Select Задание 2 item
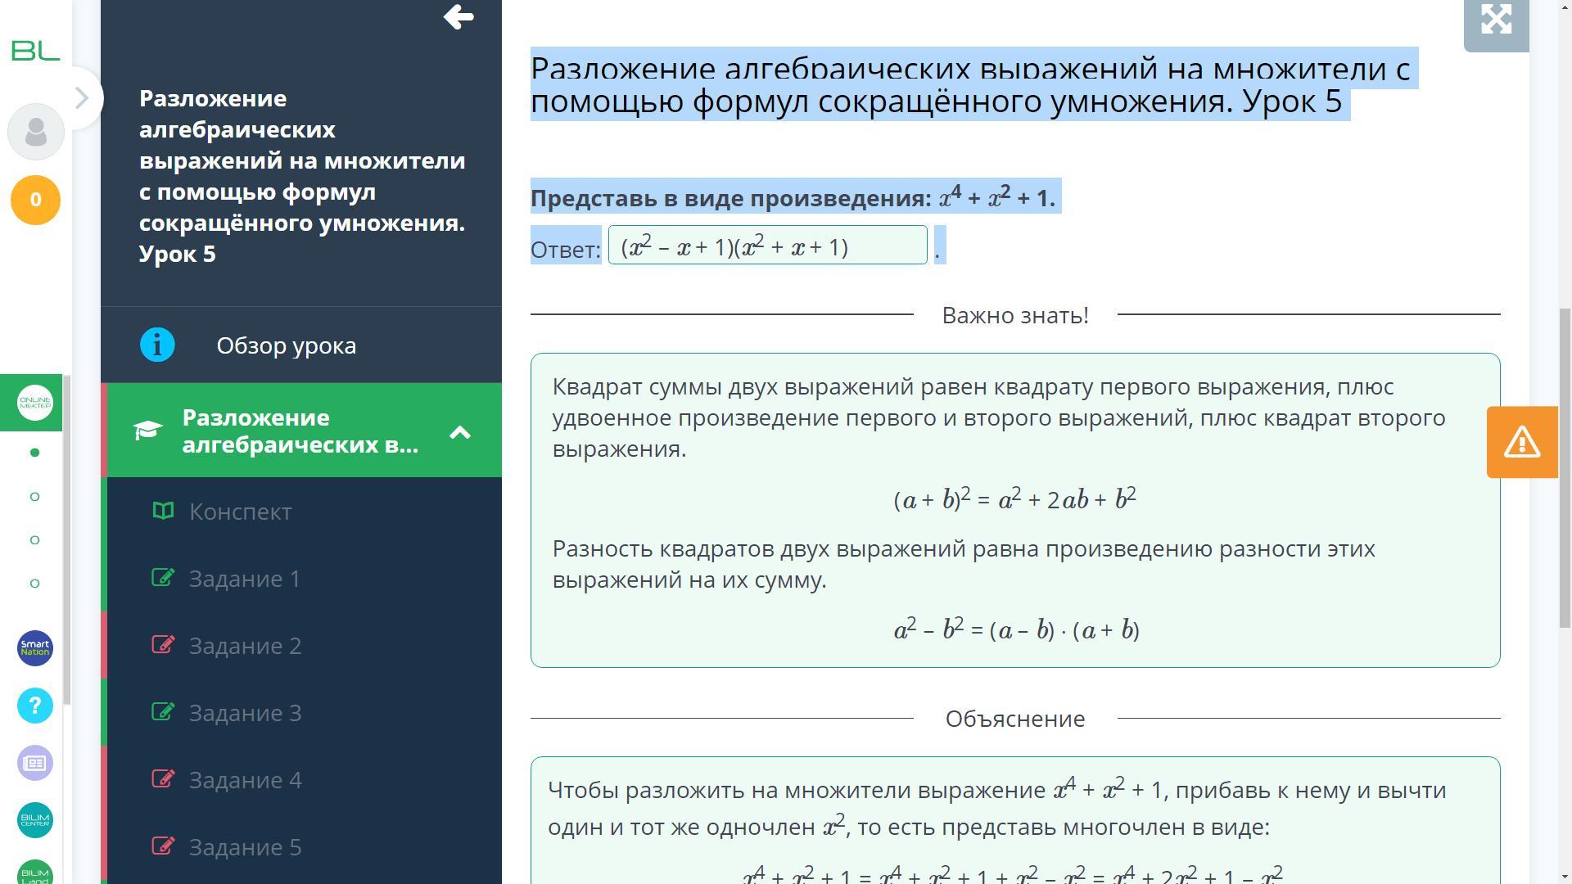This screenshot has height=884, width=1572. 245,646
